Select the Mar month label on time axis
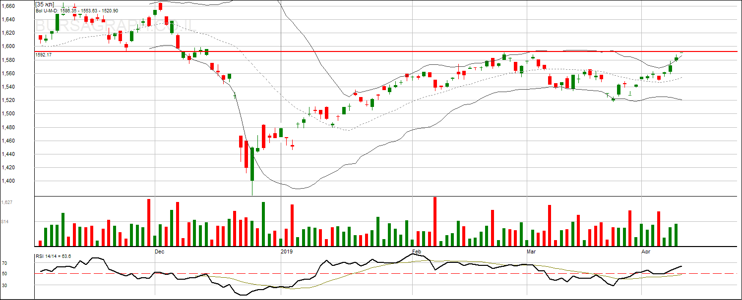This screenshot has width=742, height=300. pyautogui.click(x=531, y=251)
